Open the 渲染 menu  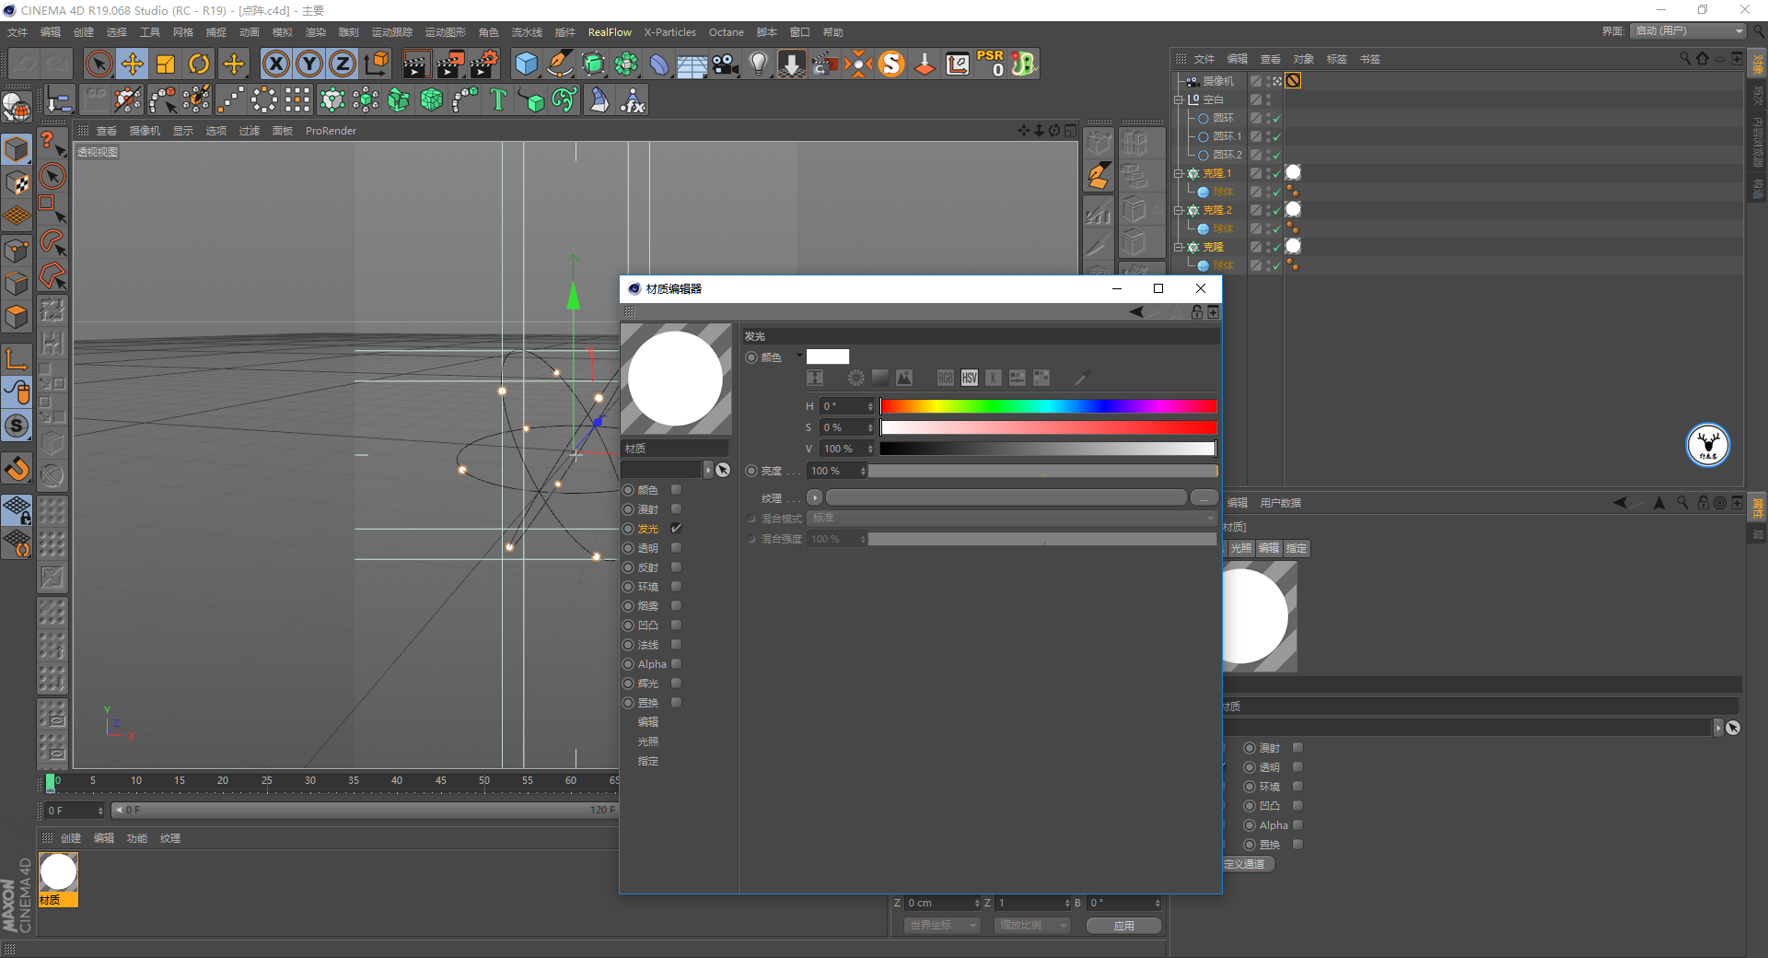pyautogui.click(x=316, y=32)
